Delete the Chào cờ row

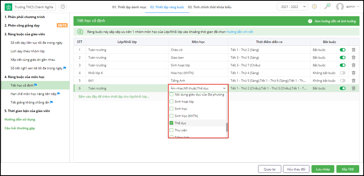click(353, 50)
